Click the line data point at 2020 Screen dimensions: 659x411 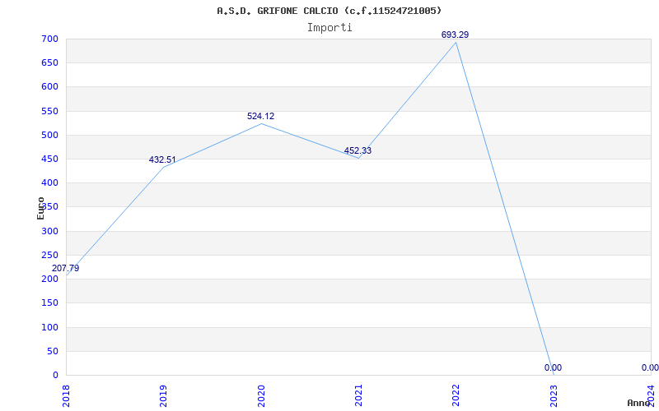pos(261,123)
